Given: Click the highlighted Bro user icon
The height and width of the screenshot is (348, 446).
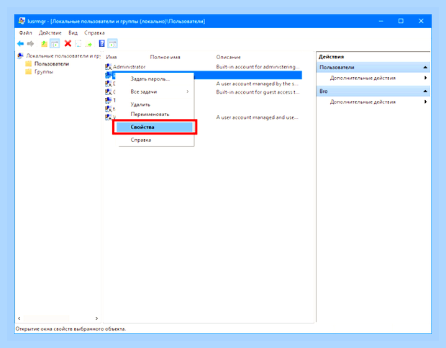Looking at the screenshot, I should click(x=108, y=75).
